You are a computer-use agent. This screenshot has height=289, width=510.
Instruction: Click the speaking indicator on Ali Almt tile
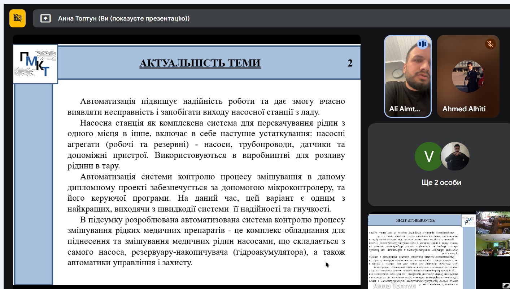tap(422, 44)
